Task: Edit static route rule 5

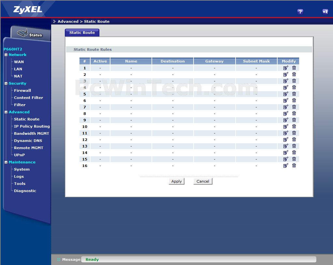Action: pyautogui.click(x=286, y=94)
